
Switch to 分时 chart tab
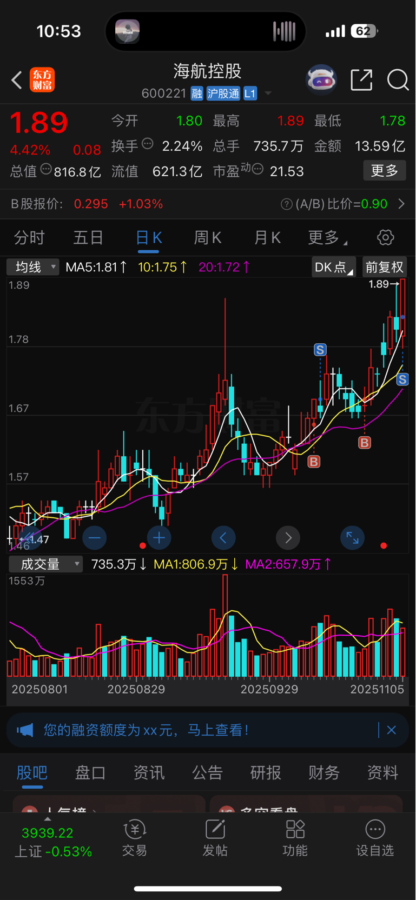[x=29, y=237]
